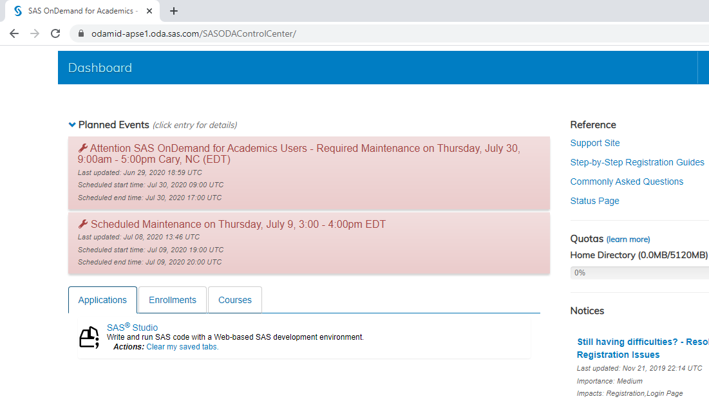Reload the current page
The width and height of the screenshot is (709, 399).
point(55,33)
